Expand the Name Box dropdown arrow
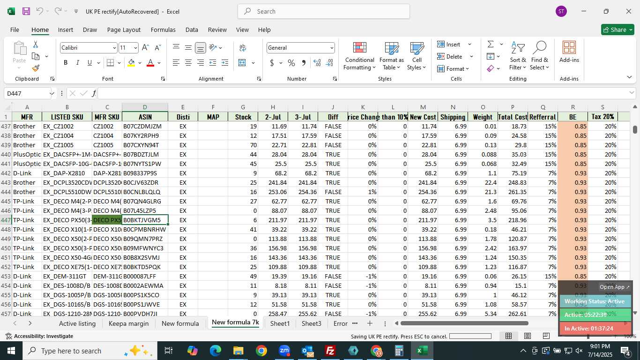 click(52, 93)
